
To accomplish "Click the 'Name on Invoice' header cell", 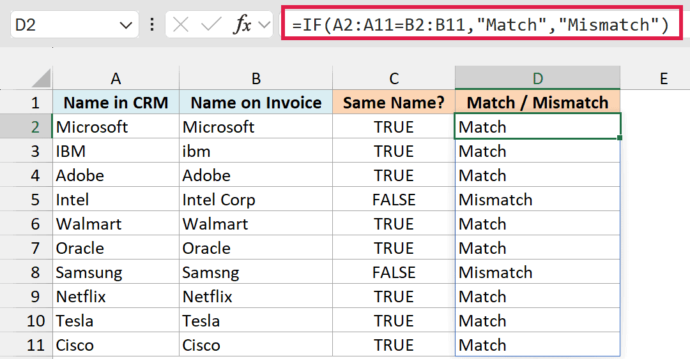I will tap(256, 103).
